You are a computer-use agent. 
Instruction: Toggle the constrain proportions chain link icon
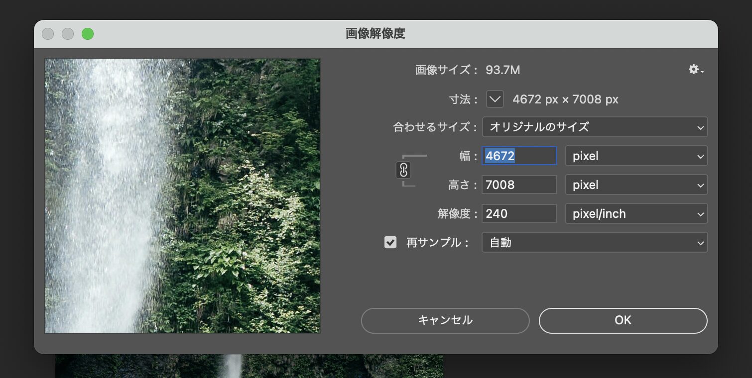pos(403,170)
